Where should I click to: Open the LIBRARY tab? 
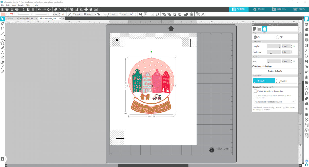(x=279, y=10)
